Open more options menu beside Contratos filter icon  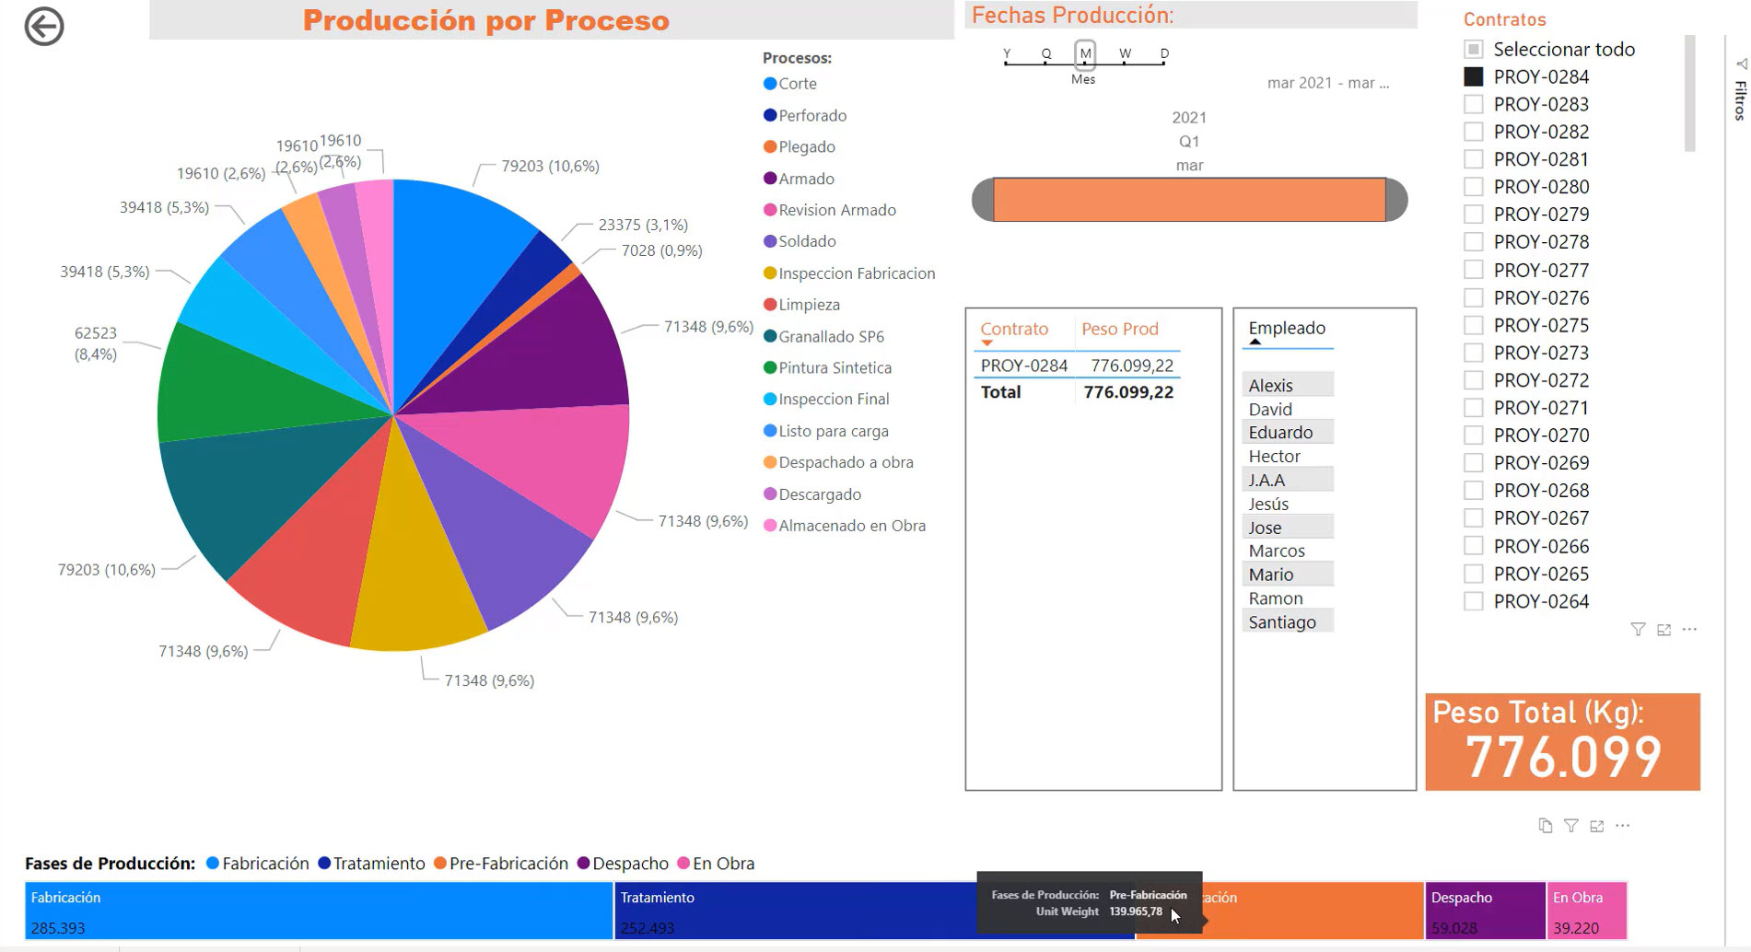(x=1691, y=630)
